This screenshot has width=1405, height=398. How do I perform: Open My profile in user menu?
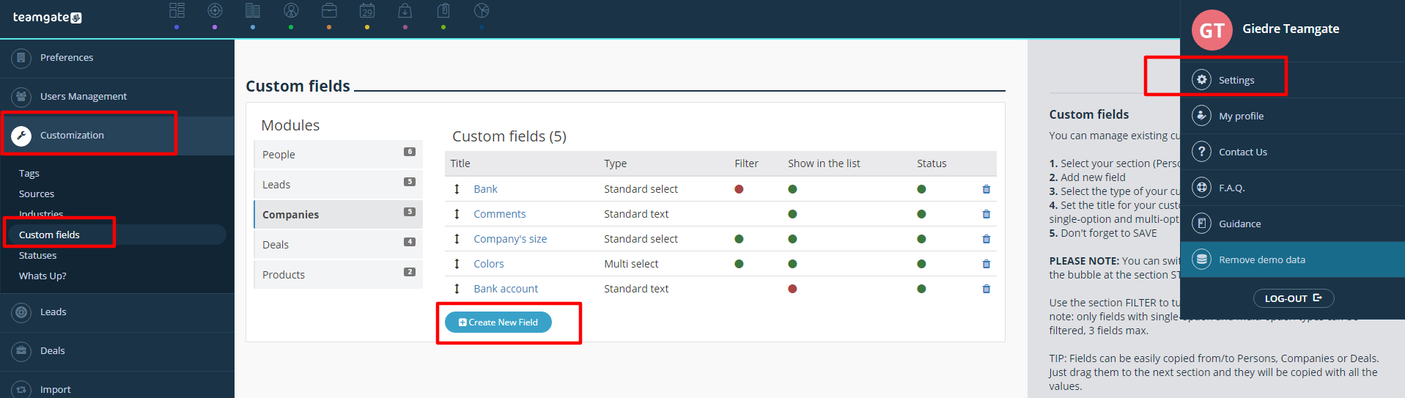[1292, 116]
